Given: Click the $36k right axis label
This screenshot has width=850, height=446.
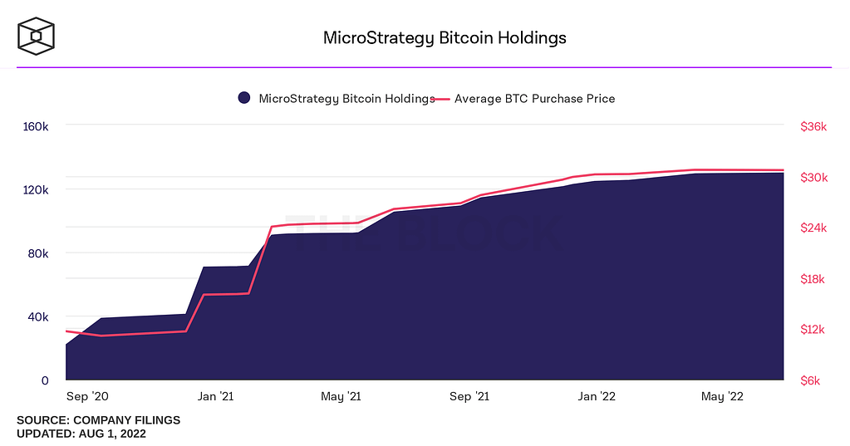Looking at the screenshot, I should (813, 127).
